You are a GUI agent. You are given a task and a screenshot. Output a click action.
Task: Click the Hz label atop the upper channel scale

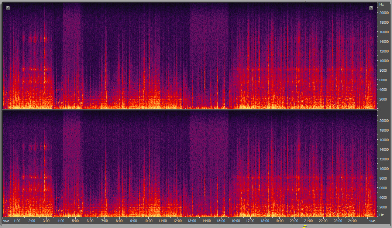pyautogui.click(x=381, y=4)
